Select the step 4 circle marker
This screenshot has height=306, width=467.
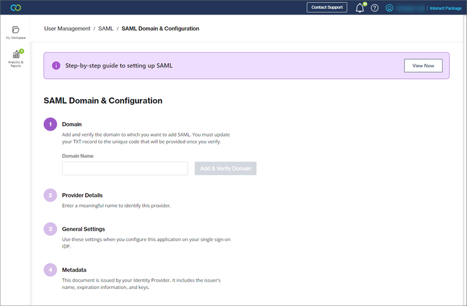tap(50, 270)
